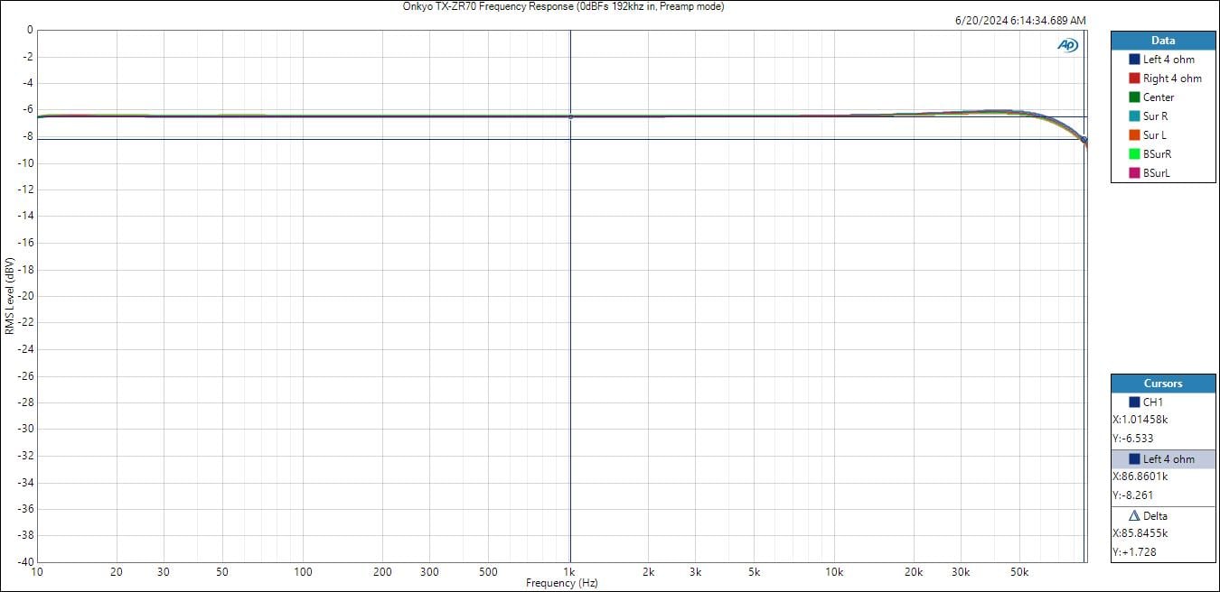The height and width of the screenshot is (592, 1220).
Task: Select the BSurR bright green swatch
Action: point(1134,154)
